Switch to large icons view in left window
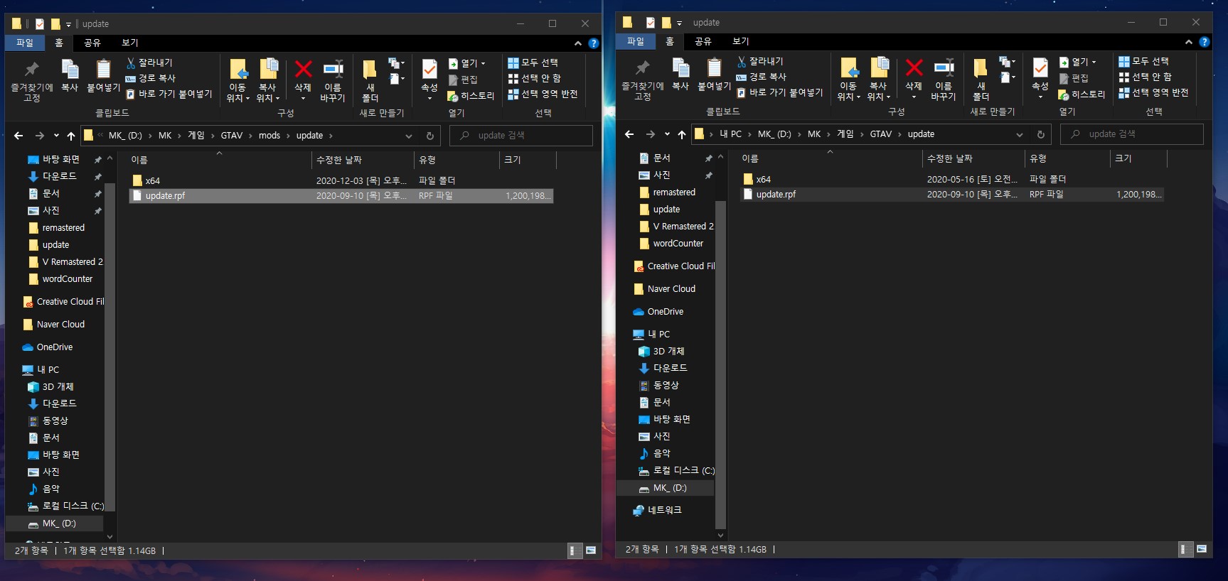Viewport: 1228px width, 581px height. 590,550
